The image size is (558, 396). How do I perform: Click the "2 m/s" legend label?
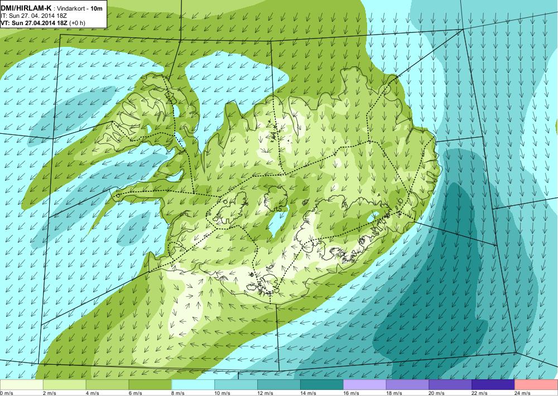pyautogui.click(x=50, y=393)
